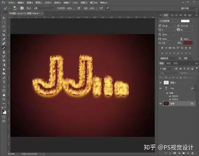Viewport: 199px width, 156px height.
Task: Select the Brush tool in the toolbox
Action: pyautogui.click(x=4, y=48)
